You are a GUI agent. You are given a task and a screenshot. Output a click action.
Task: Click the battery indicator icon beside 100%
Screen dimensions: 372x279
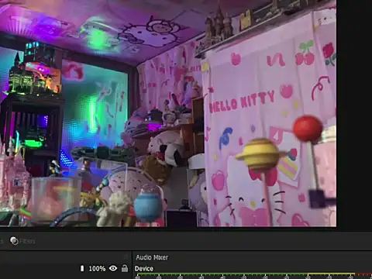82,268
